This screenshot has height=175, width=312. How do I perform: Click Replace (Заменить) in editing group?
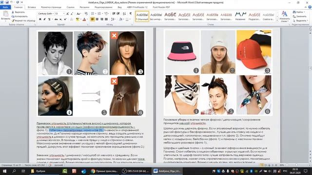pos(299,16)
